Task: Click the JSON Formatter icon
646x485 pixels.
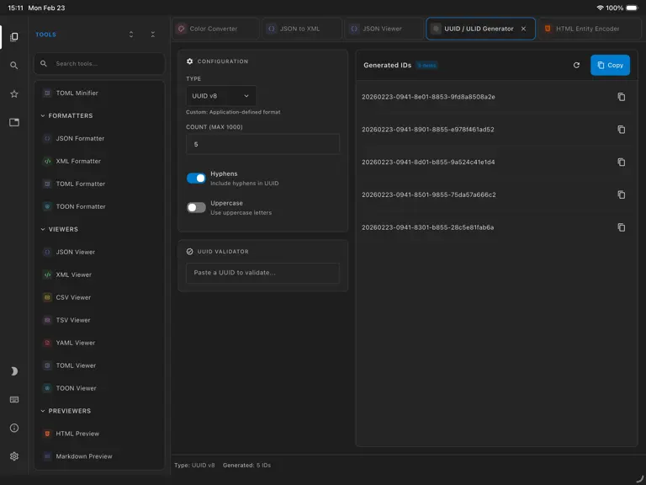Action: point(47,139)
